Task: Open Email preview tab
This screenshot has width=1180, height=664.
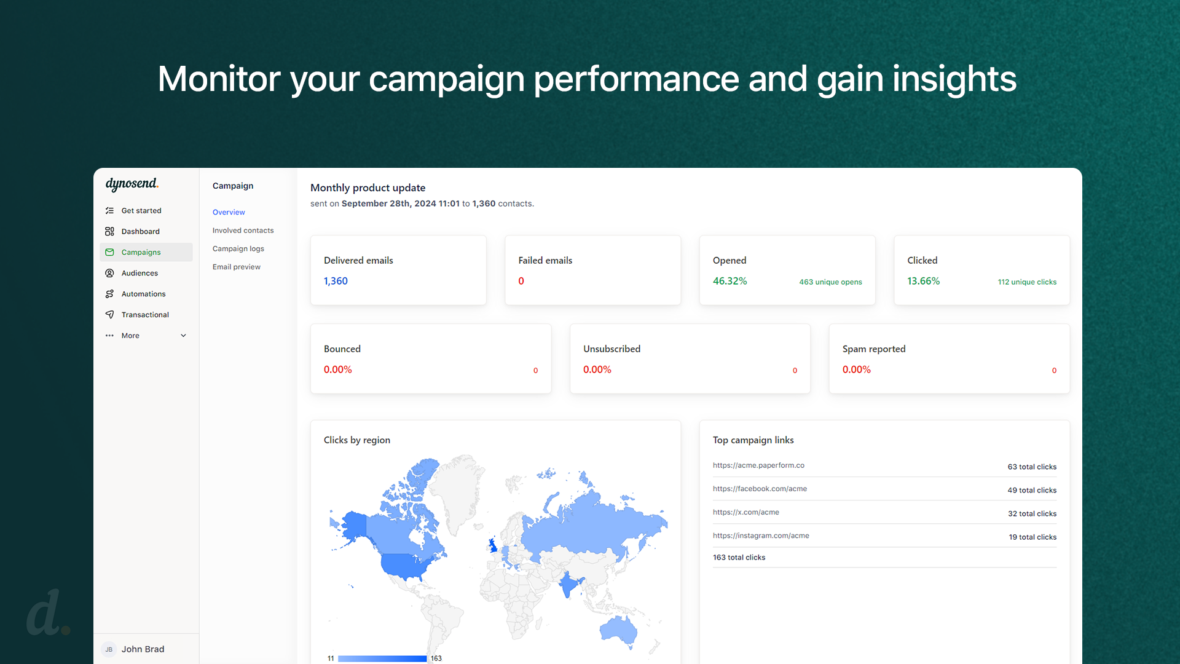Action: (236, 267)
